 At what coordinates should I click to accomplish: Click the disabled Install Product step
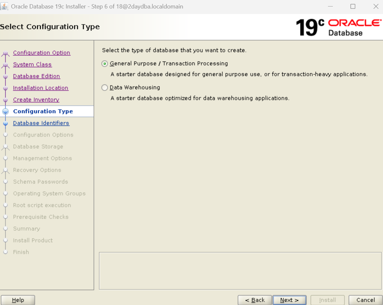pos(33,240)
